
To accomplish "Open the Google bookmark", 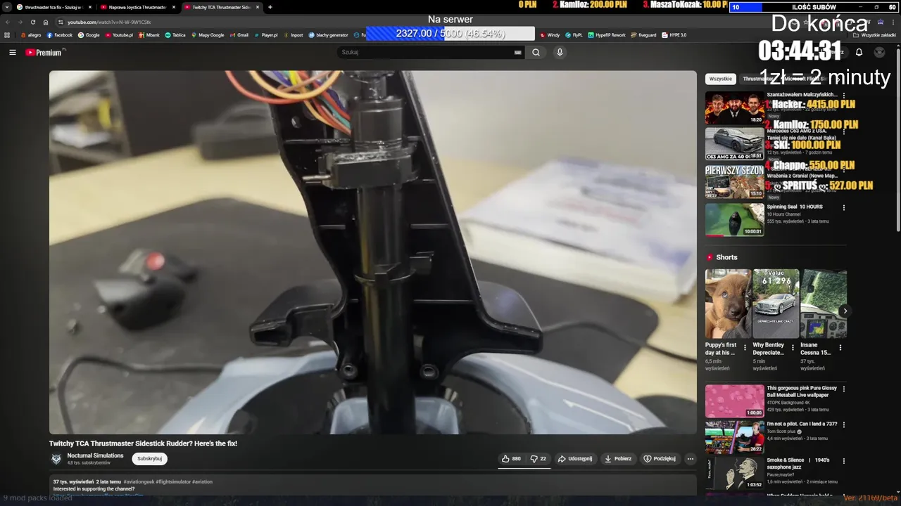I will click(89, 34).
